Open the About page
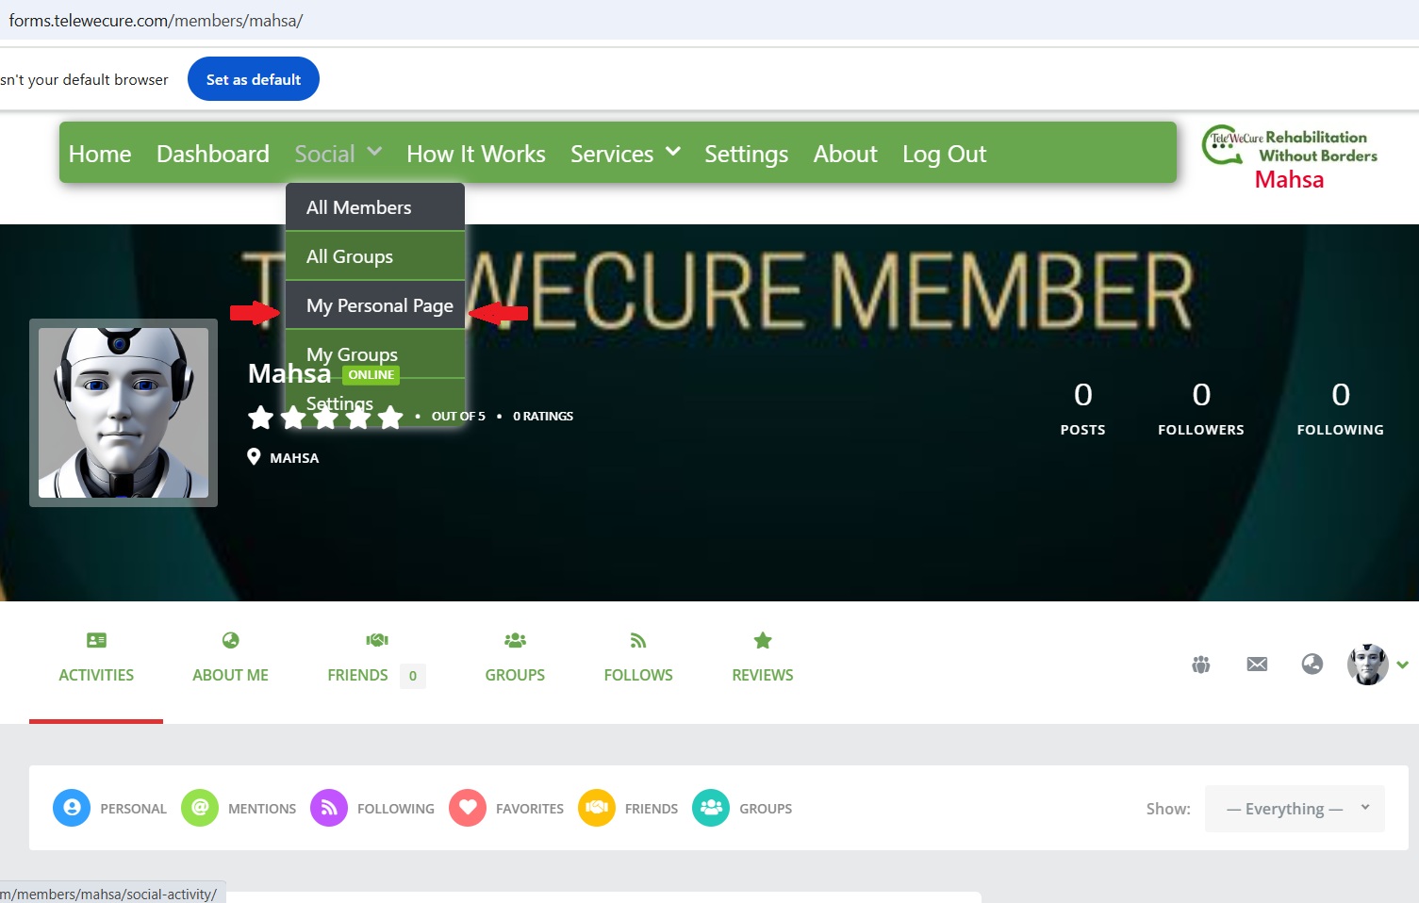 (846, 154)
